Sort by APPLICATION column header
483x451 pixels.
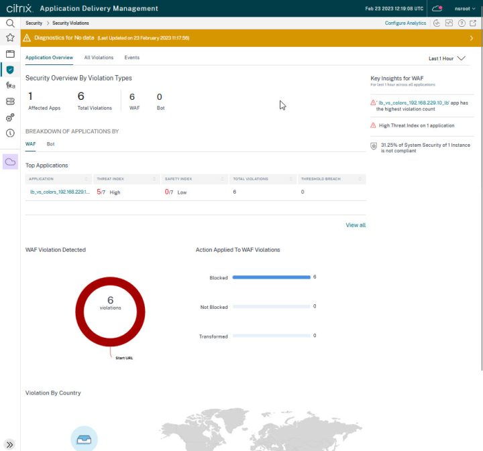pos(58,179)
